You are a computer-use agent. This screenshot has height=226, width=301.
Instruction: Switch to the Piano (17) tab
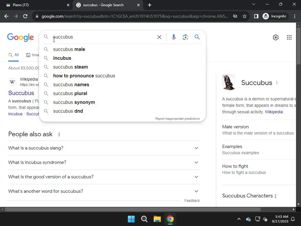36,5
